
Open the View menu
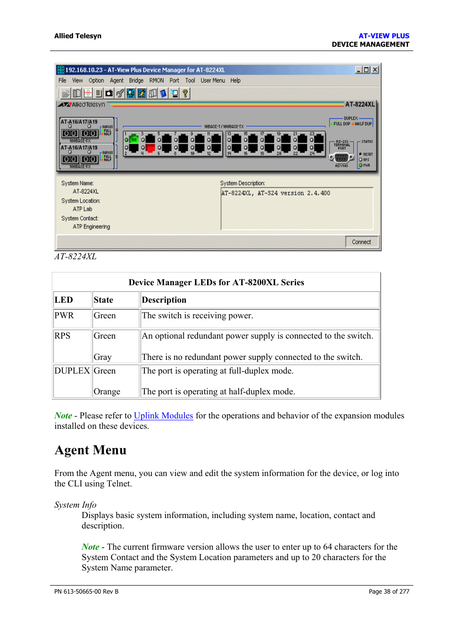(x=77, y=81)
